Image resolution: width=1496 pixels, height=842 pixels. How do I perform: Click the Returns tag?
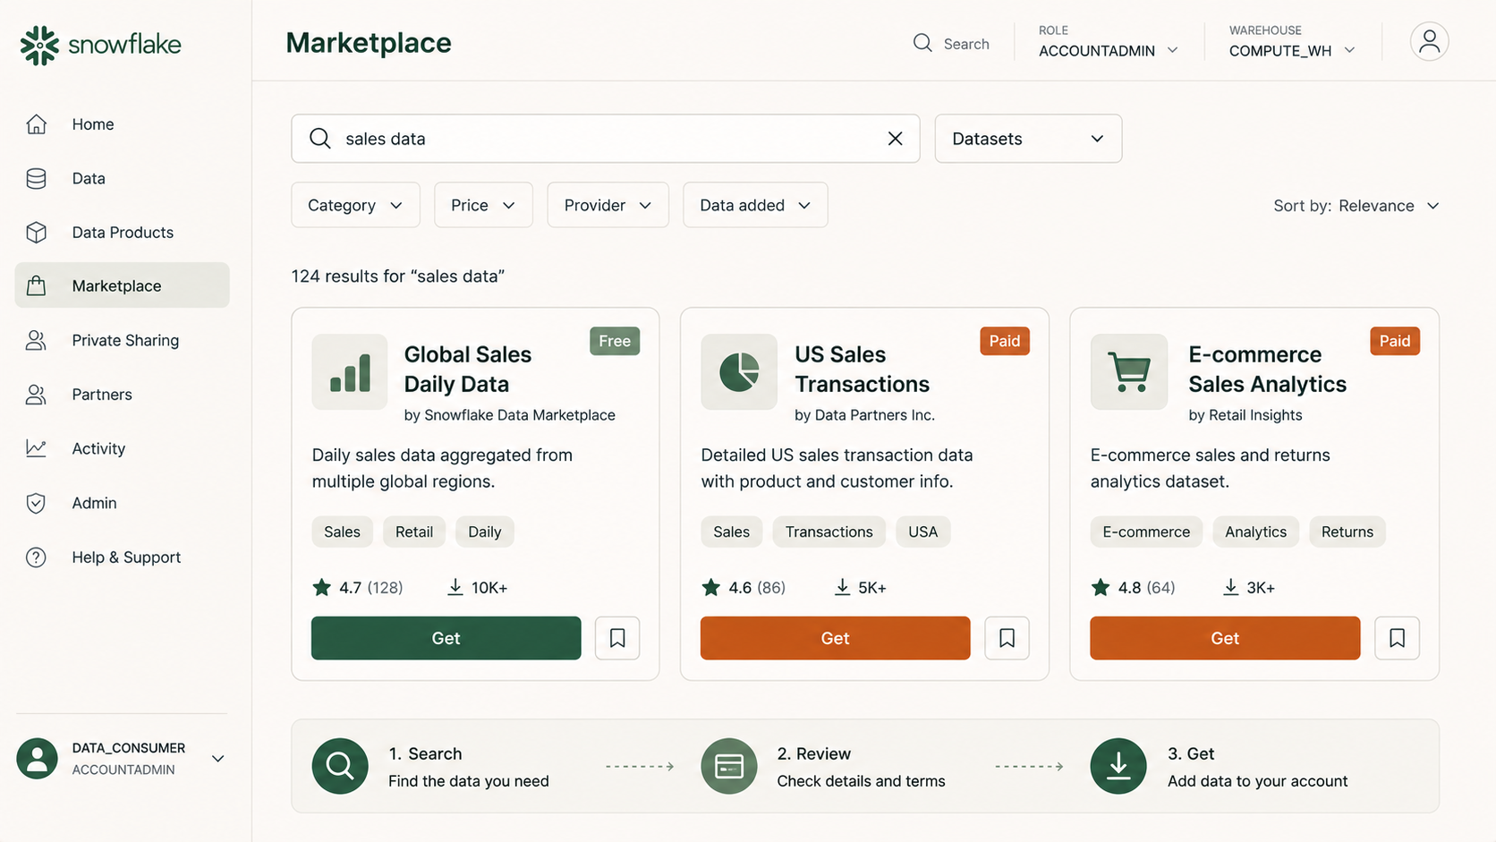click(1347, 532)
